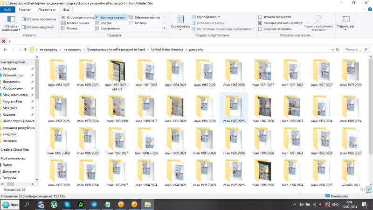
Task: Open uTorrent from the taskbar
Action: click(54, 204)
